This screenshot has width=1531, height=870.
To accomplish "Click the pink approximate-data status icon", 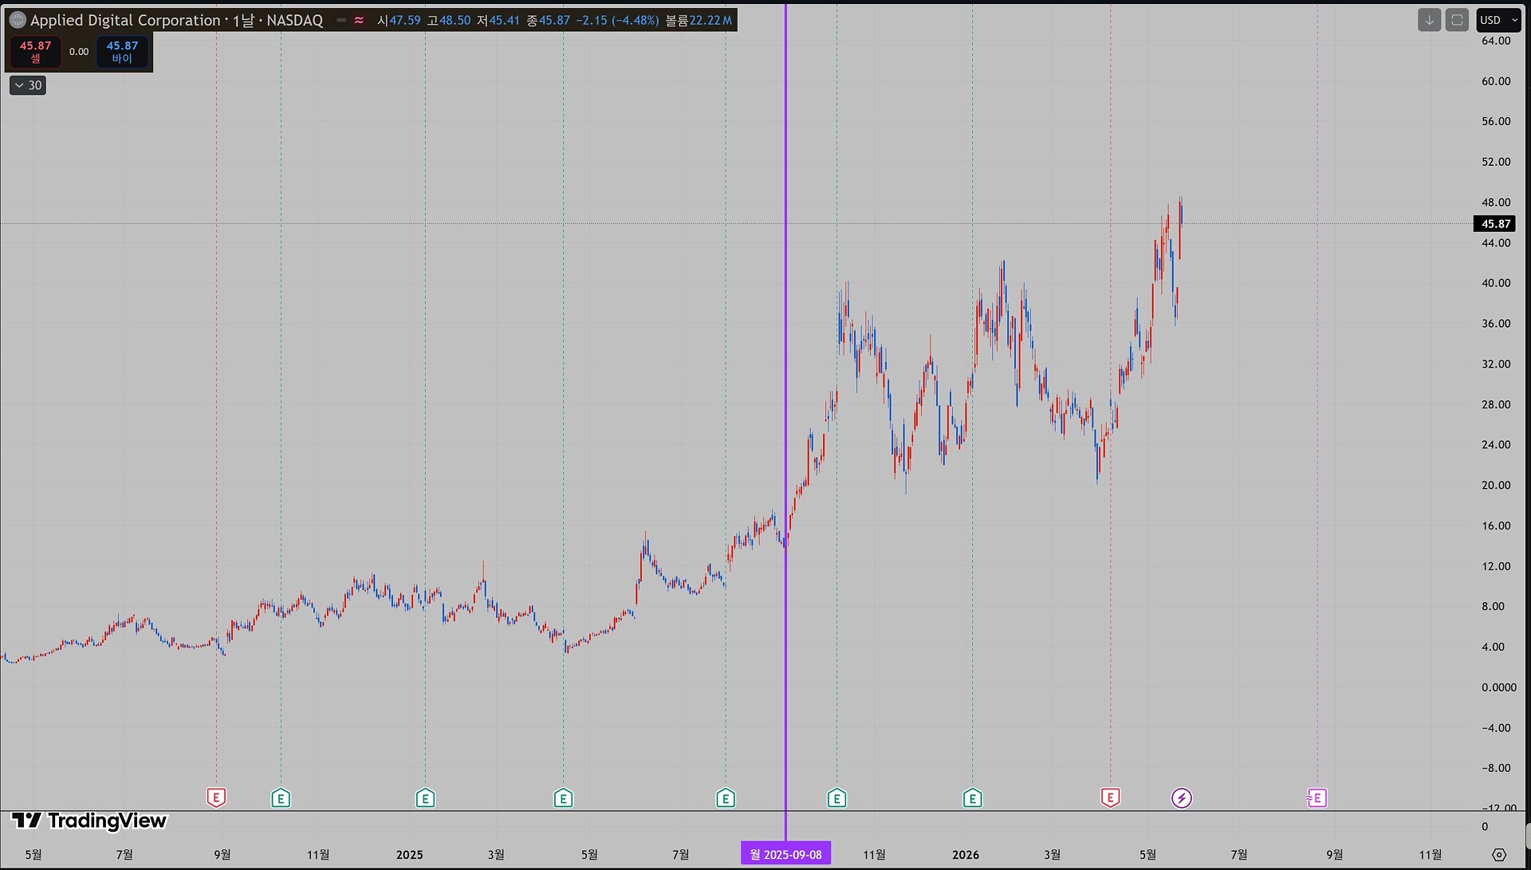I will [359, 21].
